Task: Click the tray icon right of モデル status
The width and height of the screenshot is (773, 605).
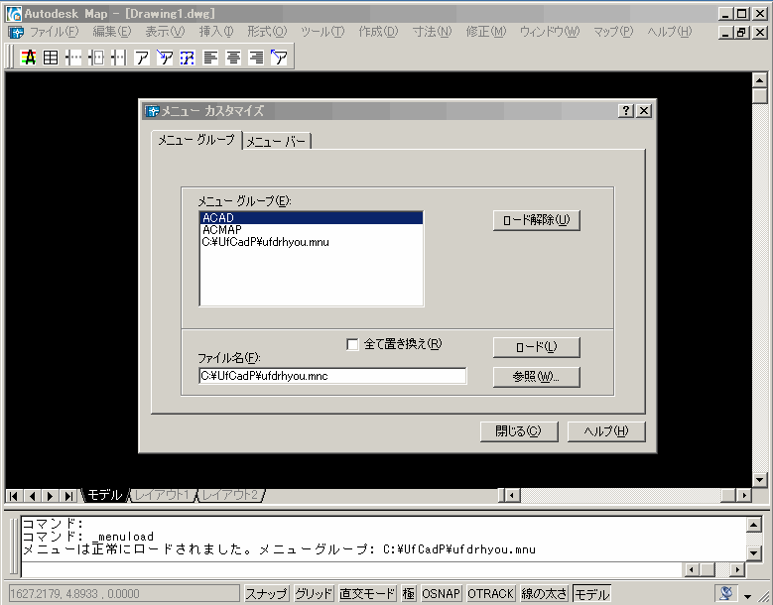Action: pyautogui.click(x=726, y=594)
